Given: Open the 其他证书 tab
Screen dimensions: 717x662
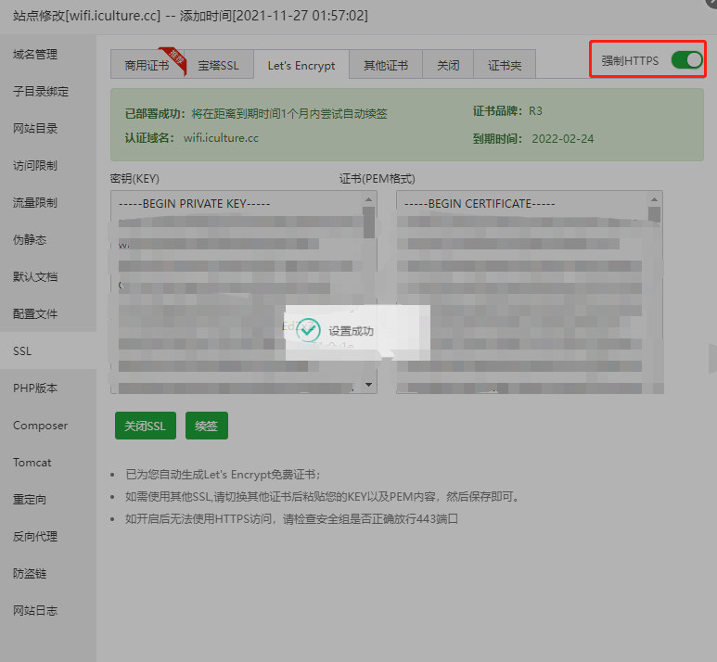Looking at the screenshot, I should (386, 65).
